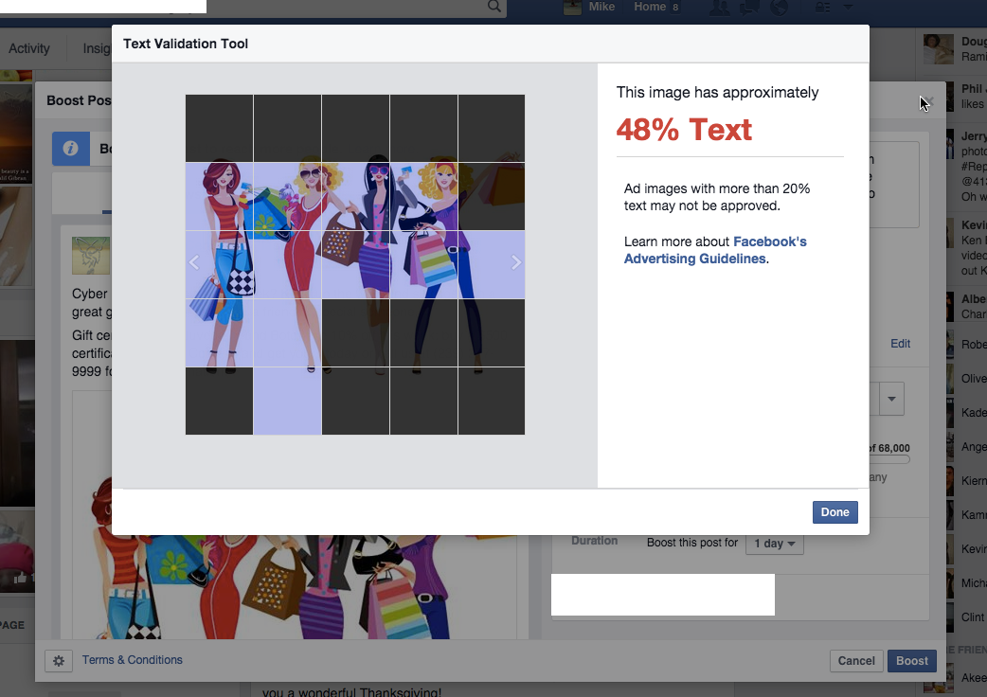Open the settings gear near Terms & Conditions

click(59, 661)
